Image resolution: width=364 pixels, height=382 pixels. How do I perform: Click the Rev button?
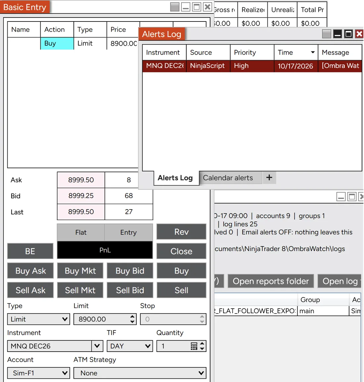(x=181, y=232)
